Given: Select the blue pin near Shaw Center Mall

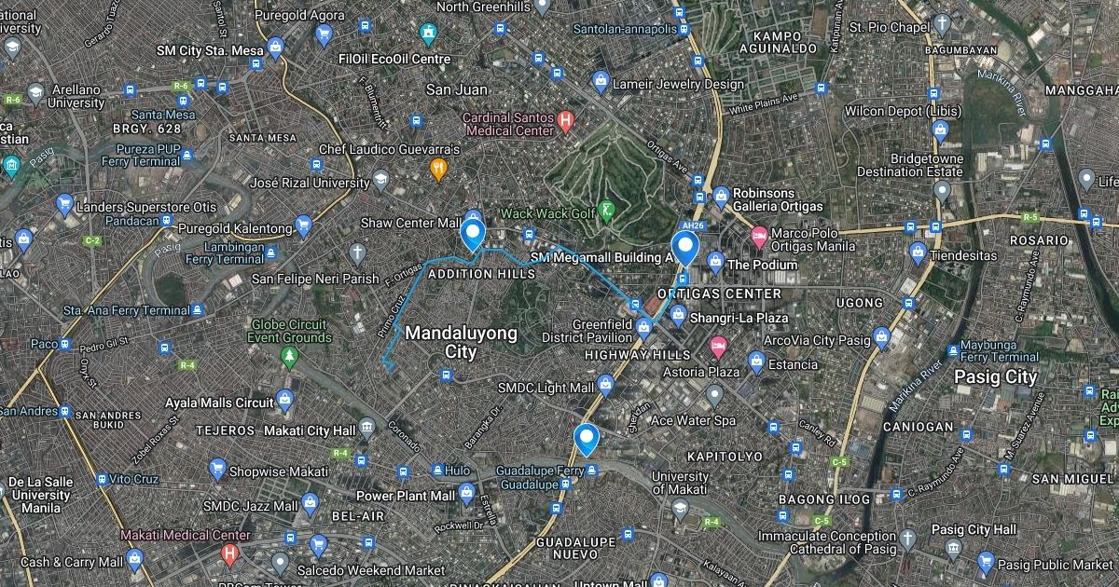Looking at the screenshot, I should click(x=472, y=235).
